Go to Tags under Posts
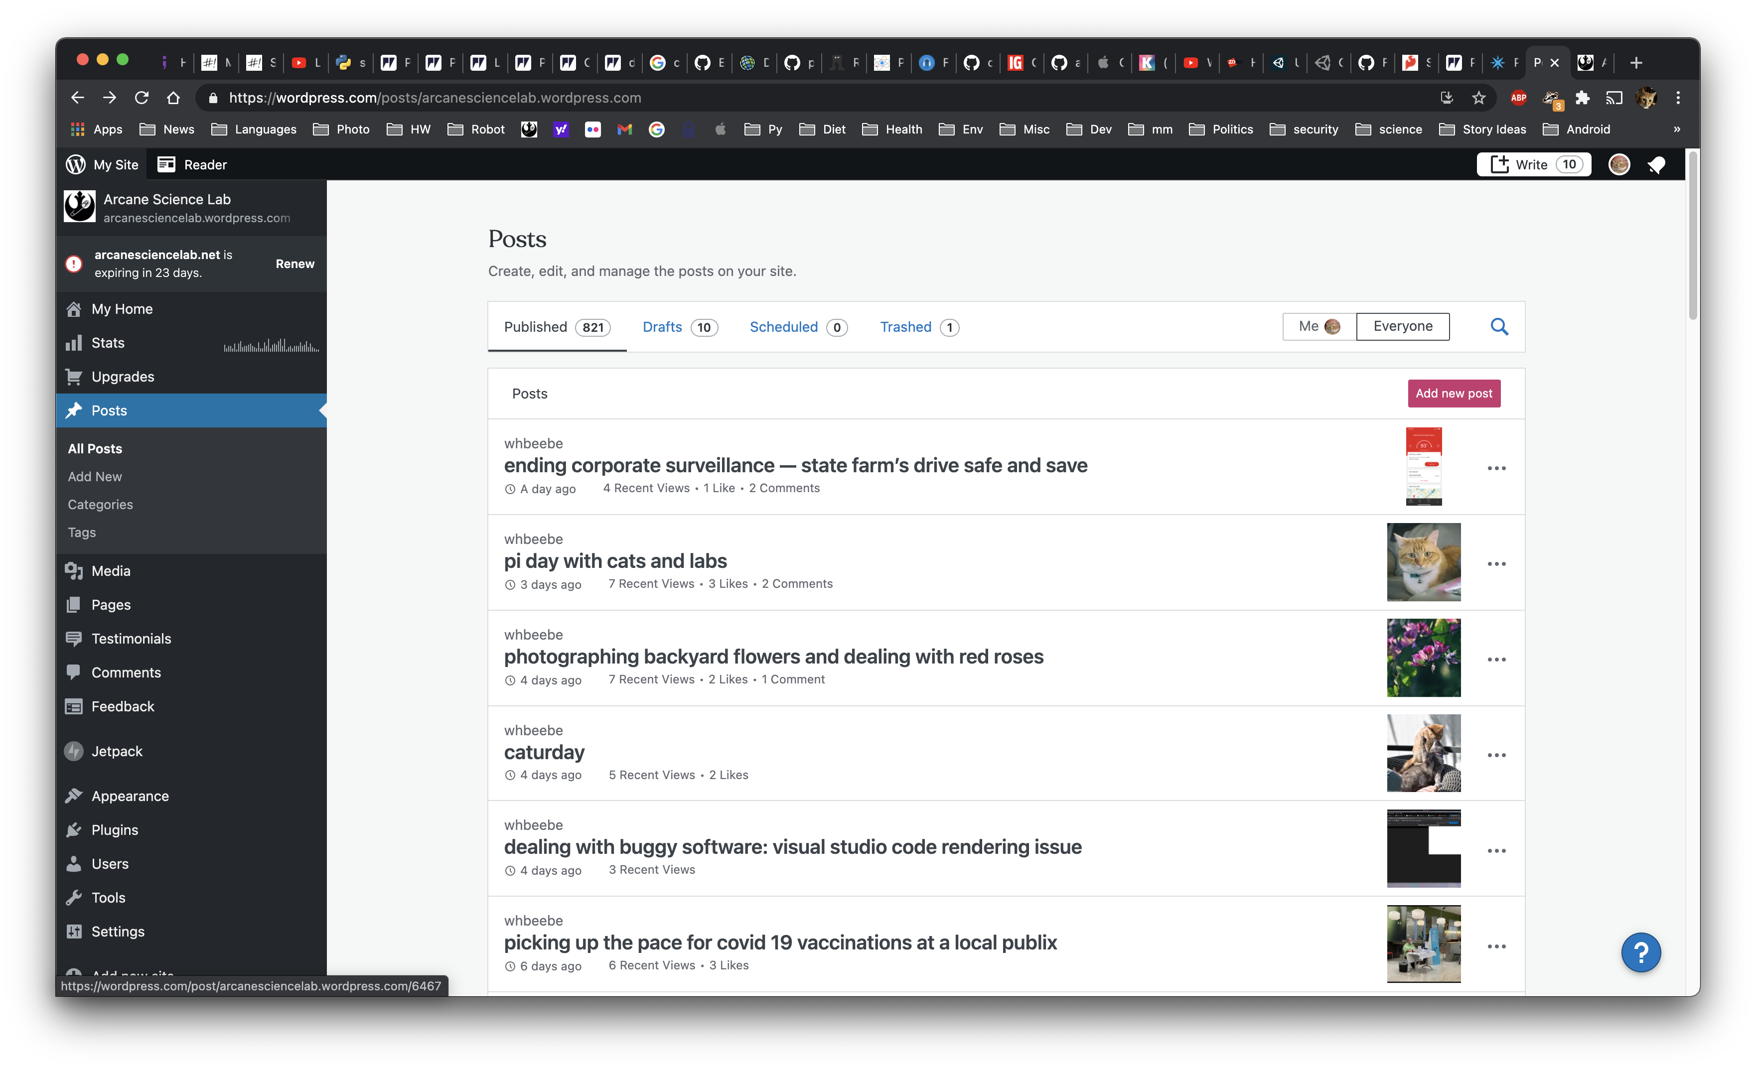 pos(81,532)
